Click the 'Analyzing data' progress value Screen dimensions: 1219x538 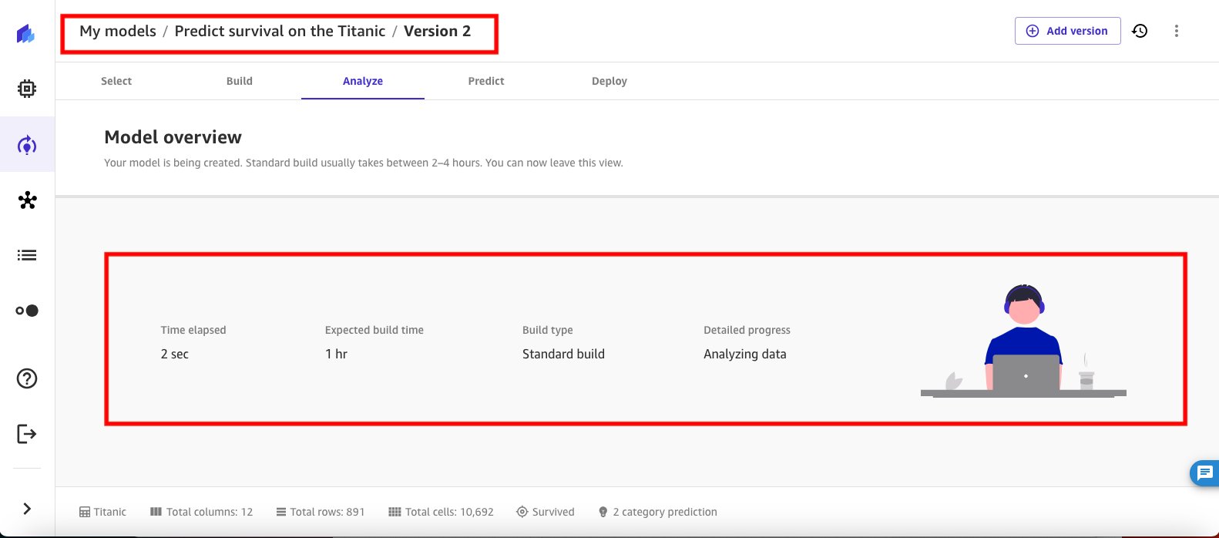point(745,354)
